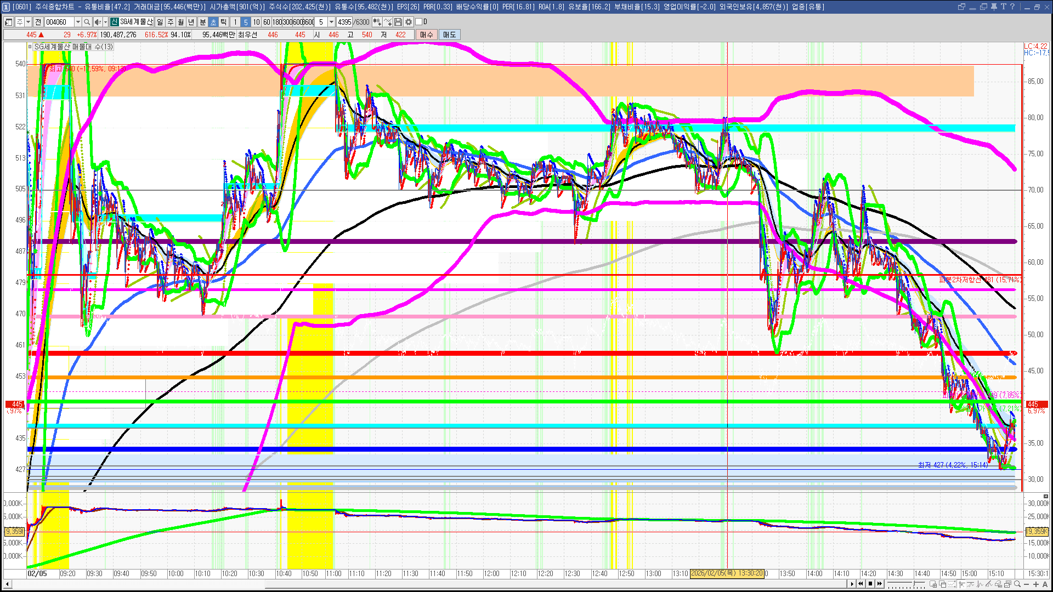This screenshot has height=592, width=1053.
Task: Select the 60 interval tab
Action: coord(267,22)
